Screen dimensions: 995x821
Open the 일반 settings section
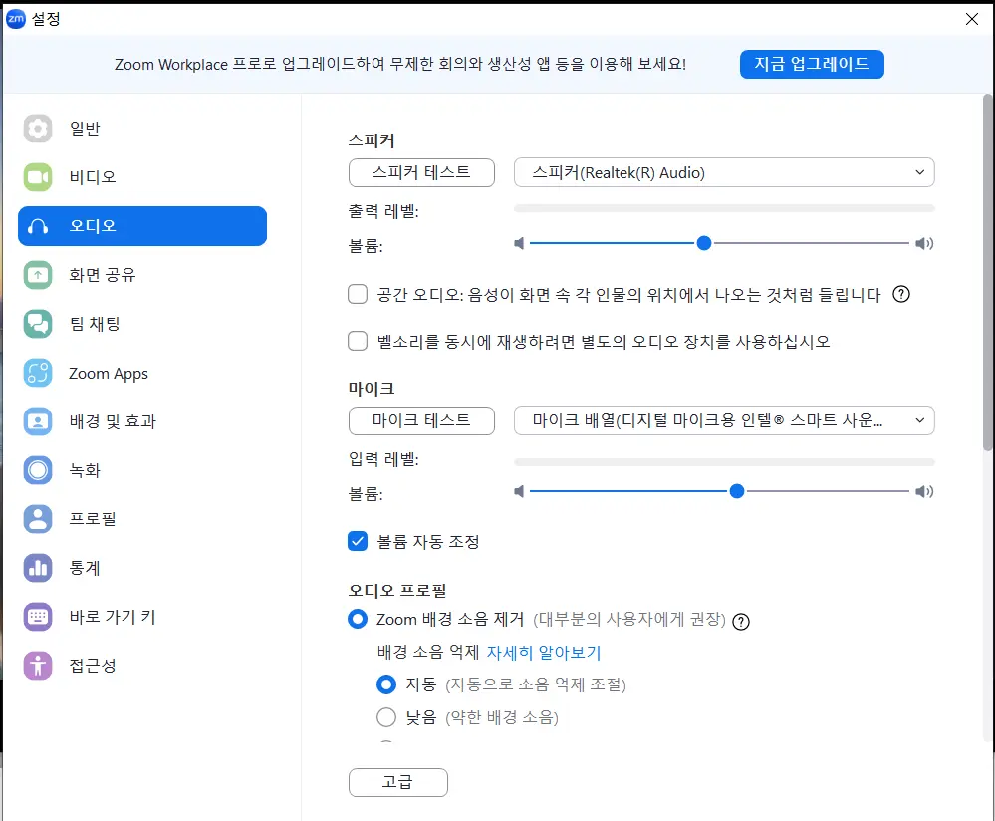coord(85,128)
